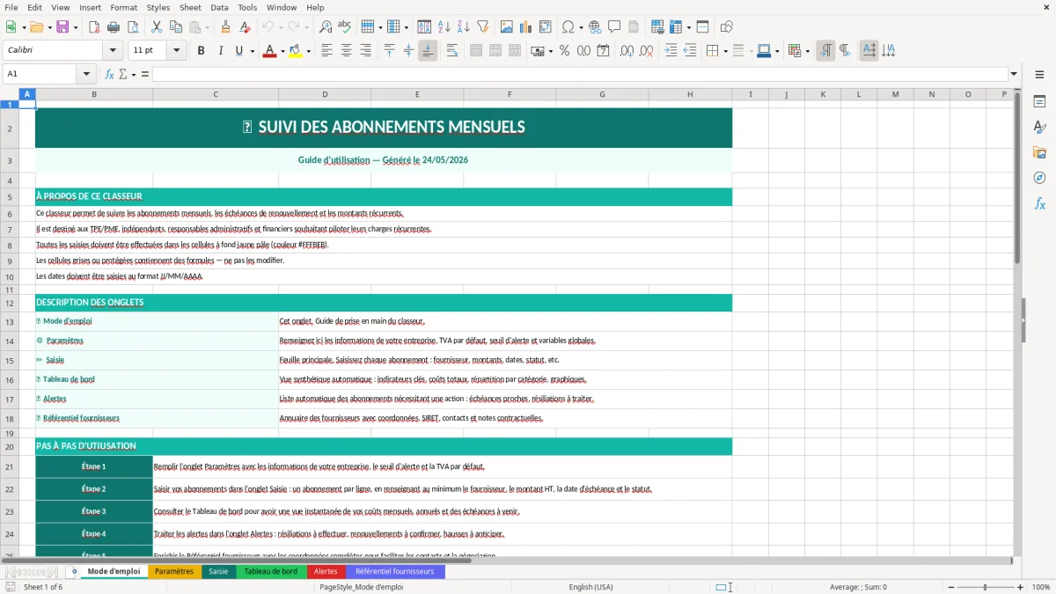Screen dimensions: 1056x594
Task: Apply red font color swatch
Action: pos(269,51)
